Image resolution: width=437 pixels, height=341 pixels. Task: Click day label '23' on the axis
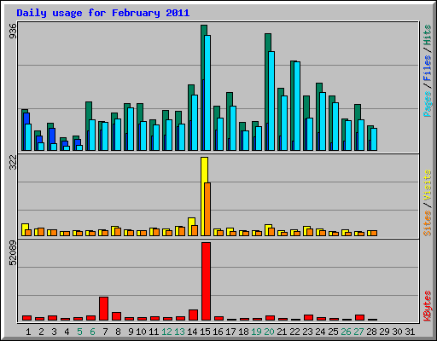click(307, 332)
